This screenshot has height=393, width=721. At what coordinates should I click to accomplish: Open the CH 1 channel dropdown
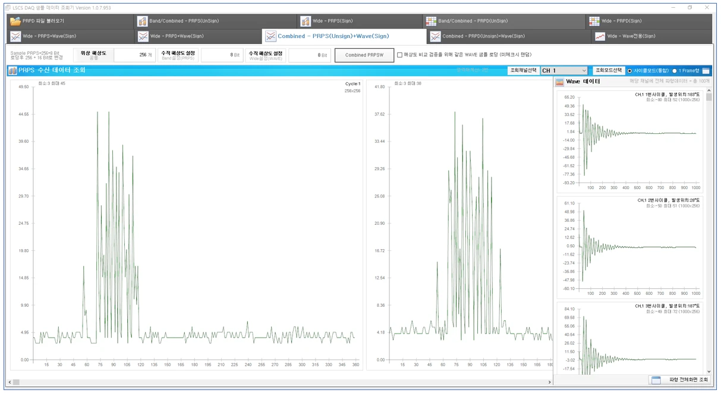(563, 71)
